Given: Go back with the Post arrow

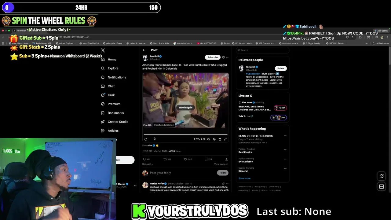Looking at the screenshot, I should click(144, 50).
